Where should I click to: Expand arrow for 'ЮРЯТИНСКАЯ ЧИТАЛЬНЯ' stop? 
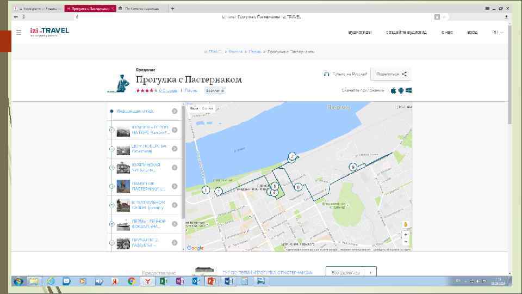[x=175, y=167]
